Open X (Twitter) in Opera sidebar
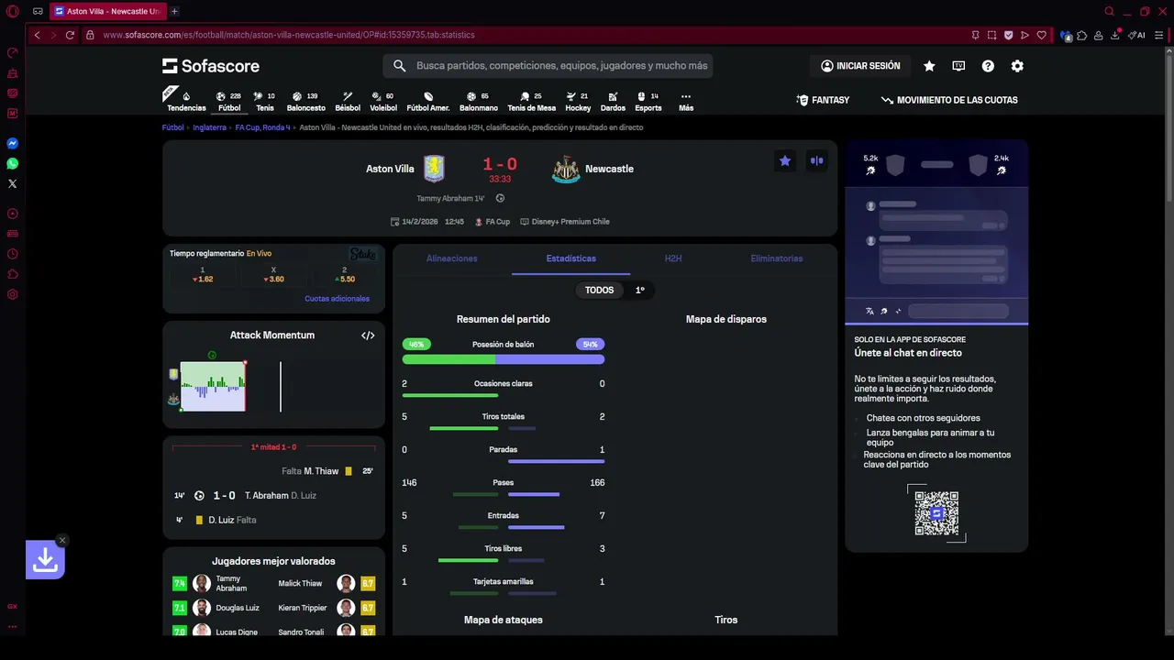This screenshot has height=660, width=1174. pos(13,183)
